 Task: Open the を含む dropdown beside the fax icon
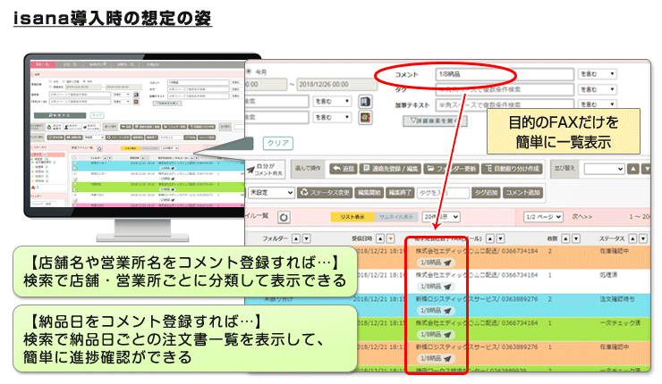(x=332, y=117)
